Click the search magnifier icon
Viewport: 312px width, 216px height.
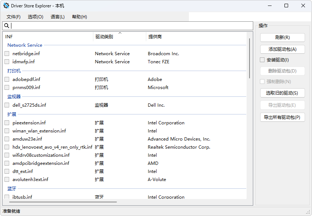pyautogui.click(x=7, y=26)
